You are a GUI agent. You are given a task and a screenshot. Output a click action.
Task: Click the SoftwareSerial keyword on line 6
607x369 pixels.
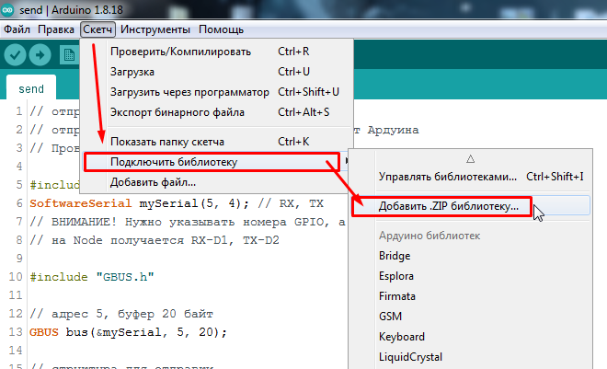click(x=81, y=203)
